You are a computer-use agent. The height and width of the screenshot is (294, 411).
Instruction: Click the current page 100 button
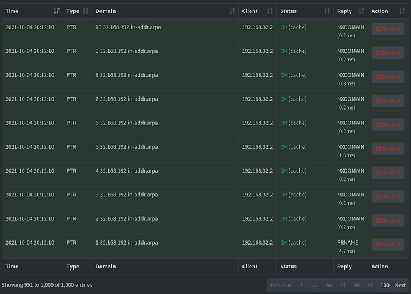tap(385, 286)
